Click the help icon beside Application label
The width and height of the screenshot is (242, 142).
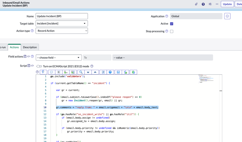[x=167, y=16]
